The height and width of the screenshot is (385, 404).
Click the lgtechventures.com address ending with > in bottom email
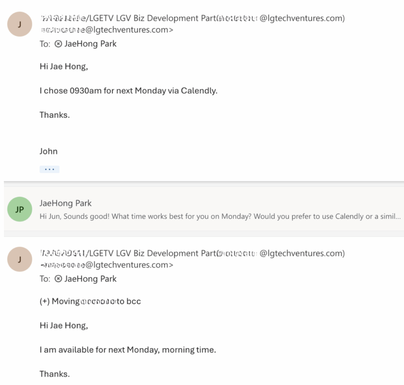[107, 265]
